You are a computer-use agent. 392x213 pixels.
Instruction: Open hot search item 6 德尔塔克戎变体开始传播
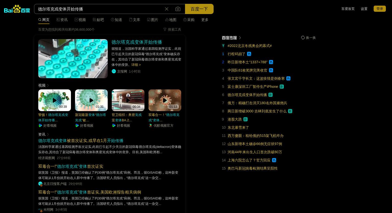pos(247,95)
